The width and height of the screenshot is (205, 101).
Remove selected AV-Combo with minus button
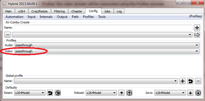[x=7, y=35]
